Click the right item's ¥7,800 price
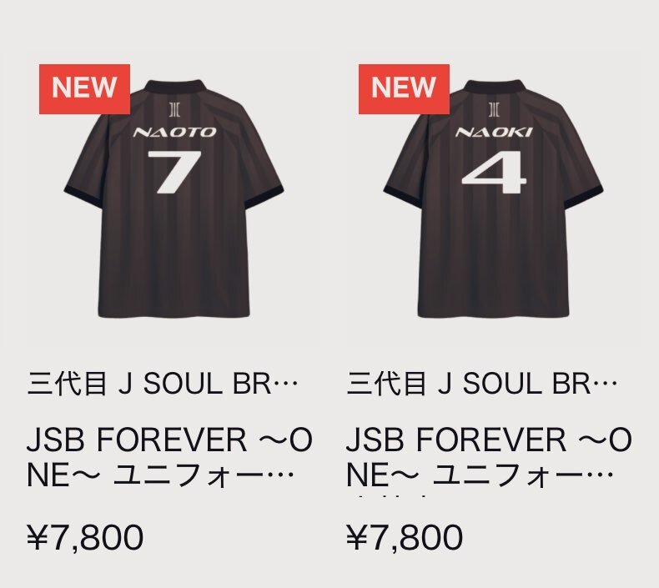 [405, 538]
